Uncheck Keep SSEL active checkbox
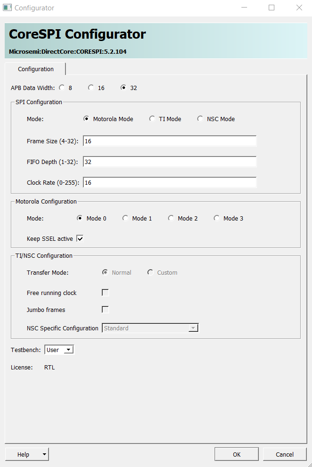The width and height of the screenshot is (312, 467). 80,239
